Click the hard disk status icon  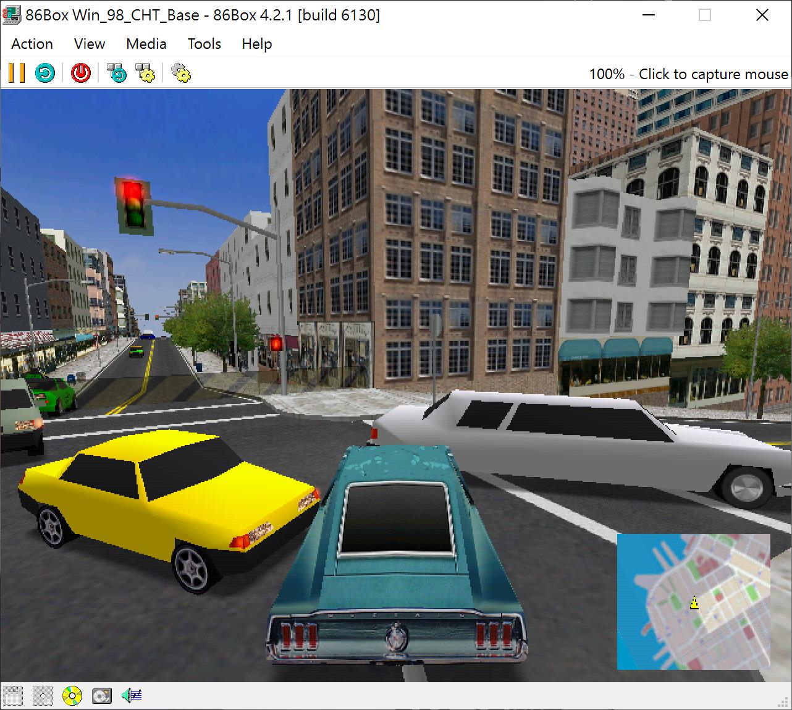point(102,696)
